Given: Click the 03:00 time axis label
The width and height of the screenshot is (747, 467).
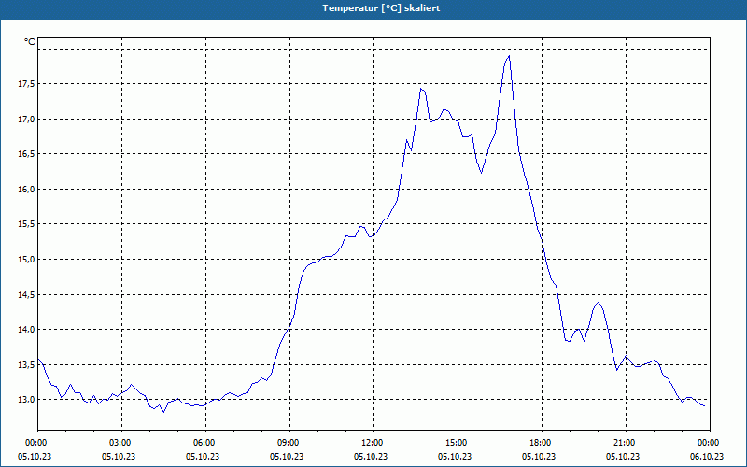Looking at the screenshot, I should pos(122,443).
